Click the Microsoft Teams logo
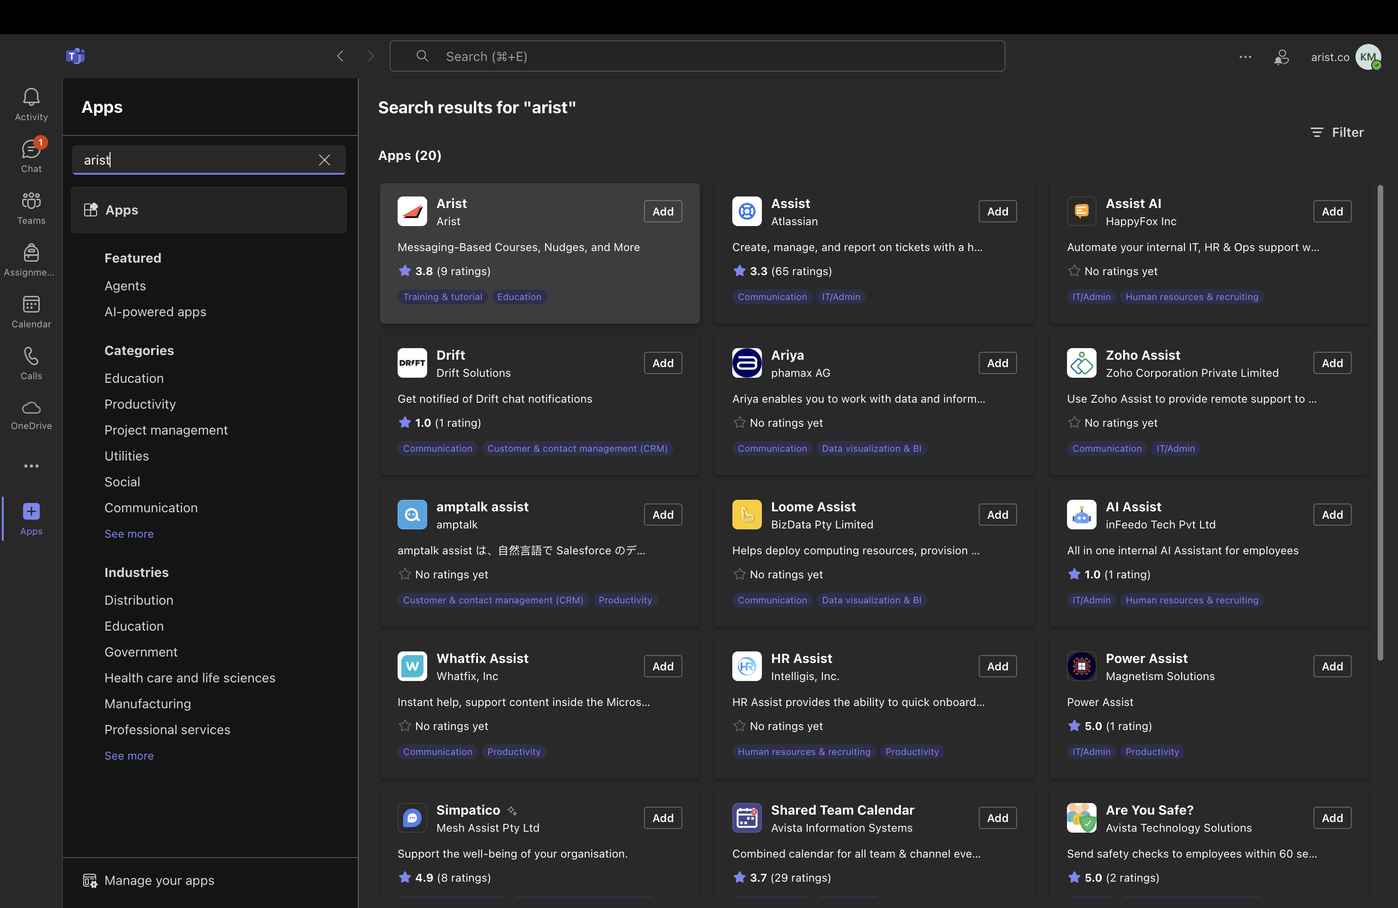Viewport: 1398px width, 908px height. coord(75,56)
